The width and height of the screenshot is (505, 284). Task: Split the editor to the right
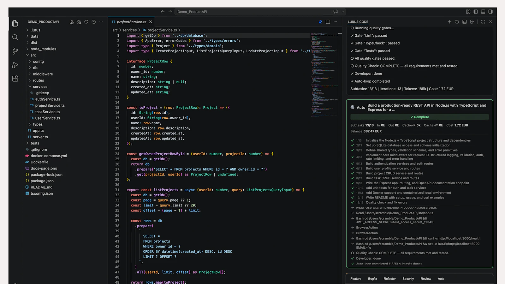click(x=328, y=22)
